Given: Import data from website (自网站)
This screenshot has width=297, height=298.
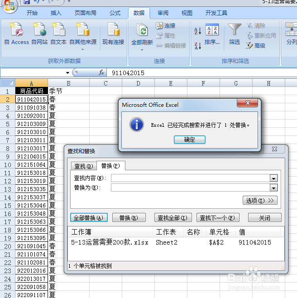Looking at the screenshot, I should coord(39,34).
